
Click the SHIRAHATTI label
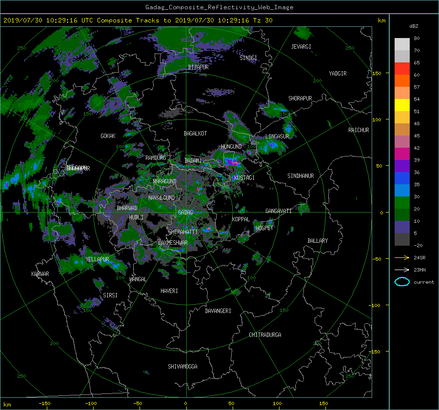coord(183,232)
